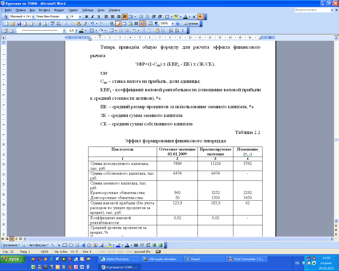The width and height of the screenshot is (339, 271).
Task: Toggle the ИСПР track changes indicator
Action: pyautogui.click(x=112, y=252)
